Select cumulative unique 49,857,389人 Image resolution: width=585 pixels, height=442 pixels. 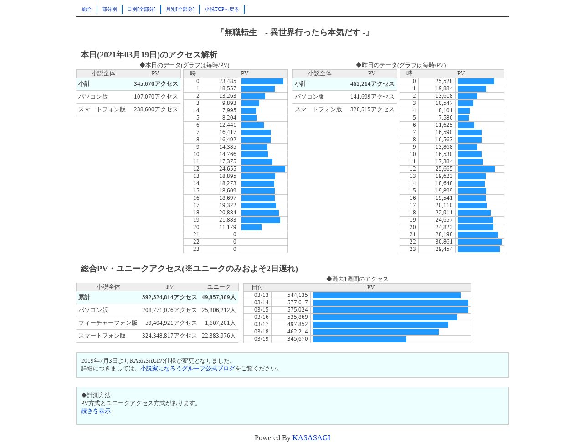coord(219,297)
